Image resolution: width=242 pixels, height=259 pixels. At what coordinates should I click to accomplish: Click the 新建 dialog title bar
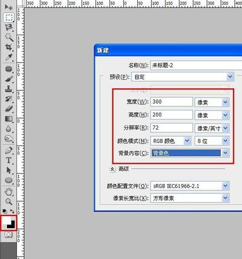point(168,50)
